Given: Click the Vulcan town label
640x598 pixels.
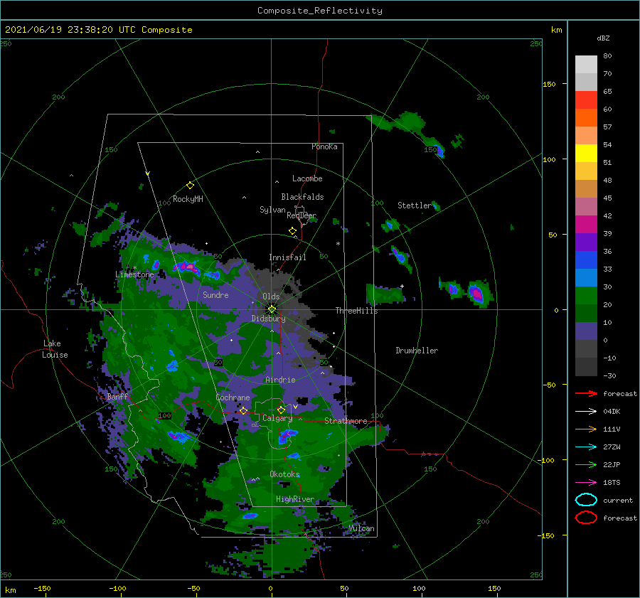Looking at the screenshot, I should pos(362,528).
